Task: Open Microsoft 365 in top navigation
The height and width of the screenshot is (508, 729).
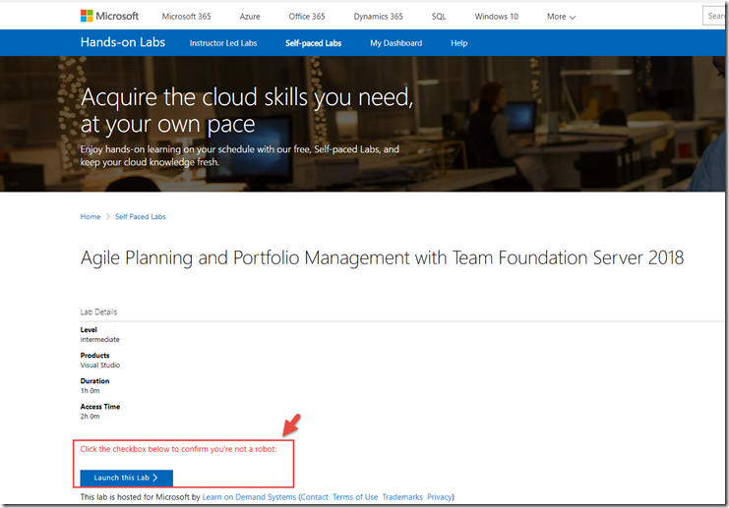Action: [187, 17]
